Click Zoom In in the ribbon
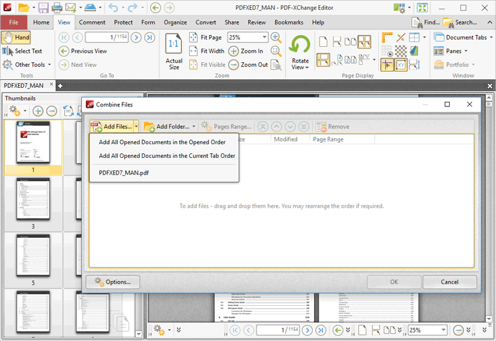This screenshot has height=341, width=496. click(246, 51)
